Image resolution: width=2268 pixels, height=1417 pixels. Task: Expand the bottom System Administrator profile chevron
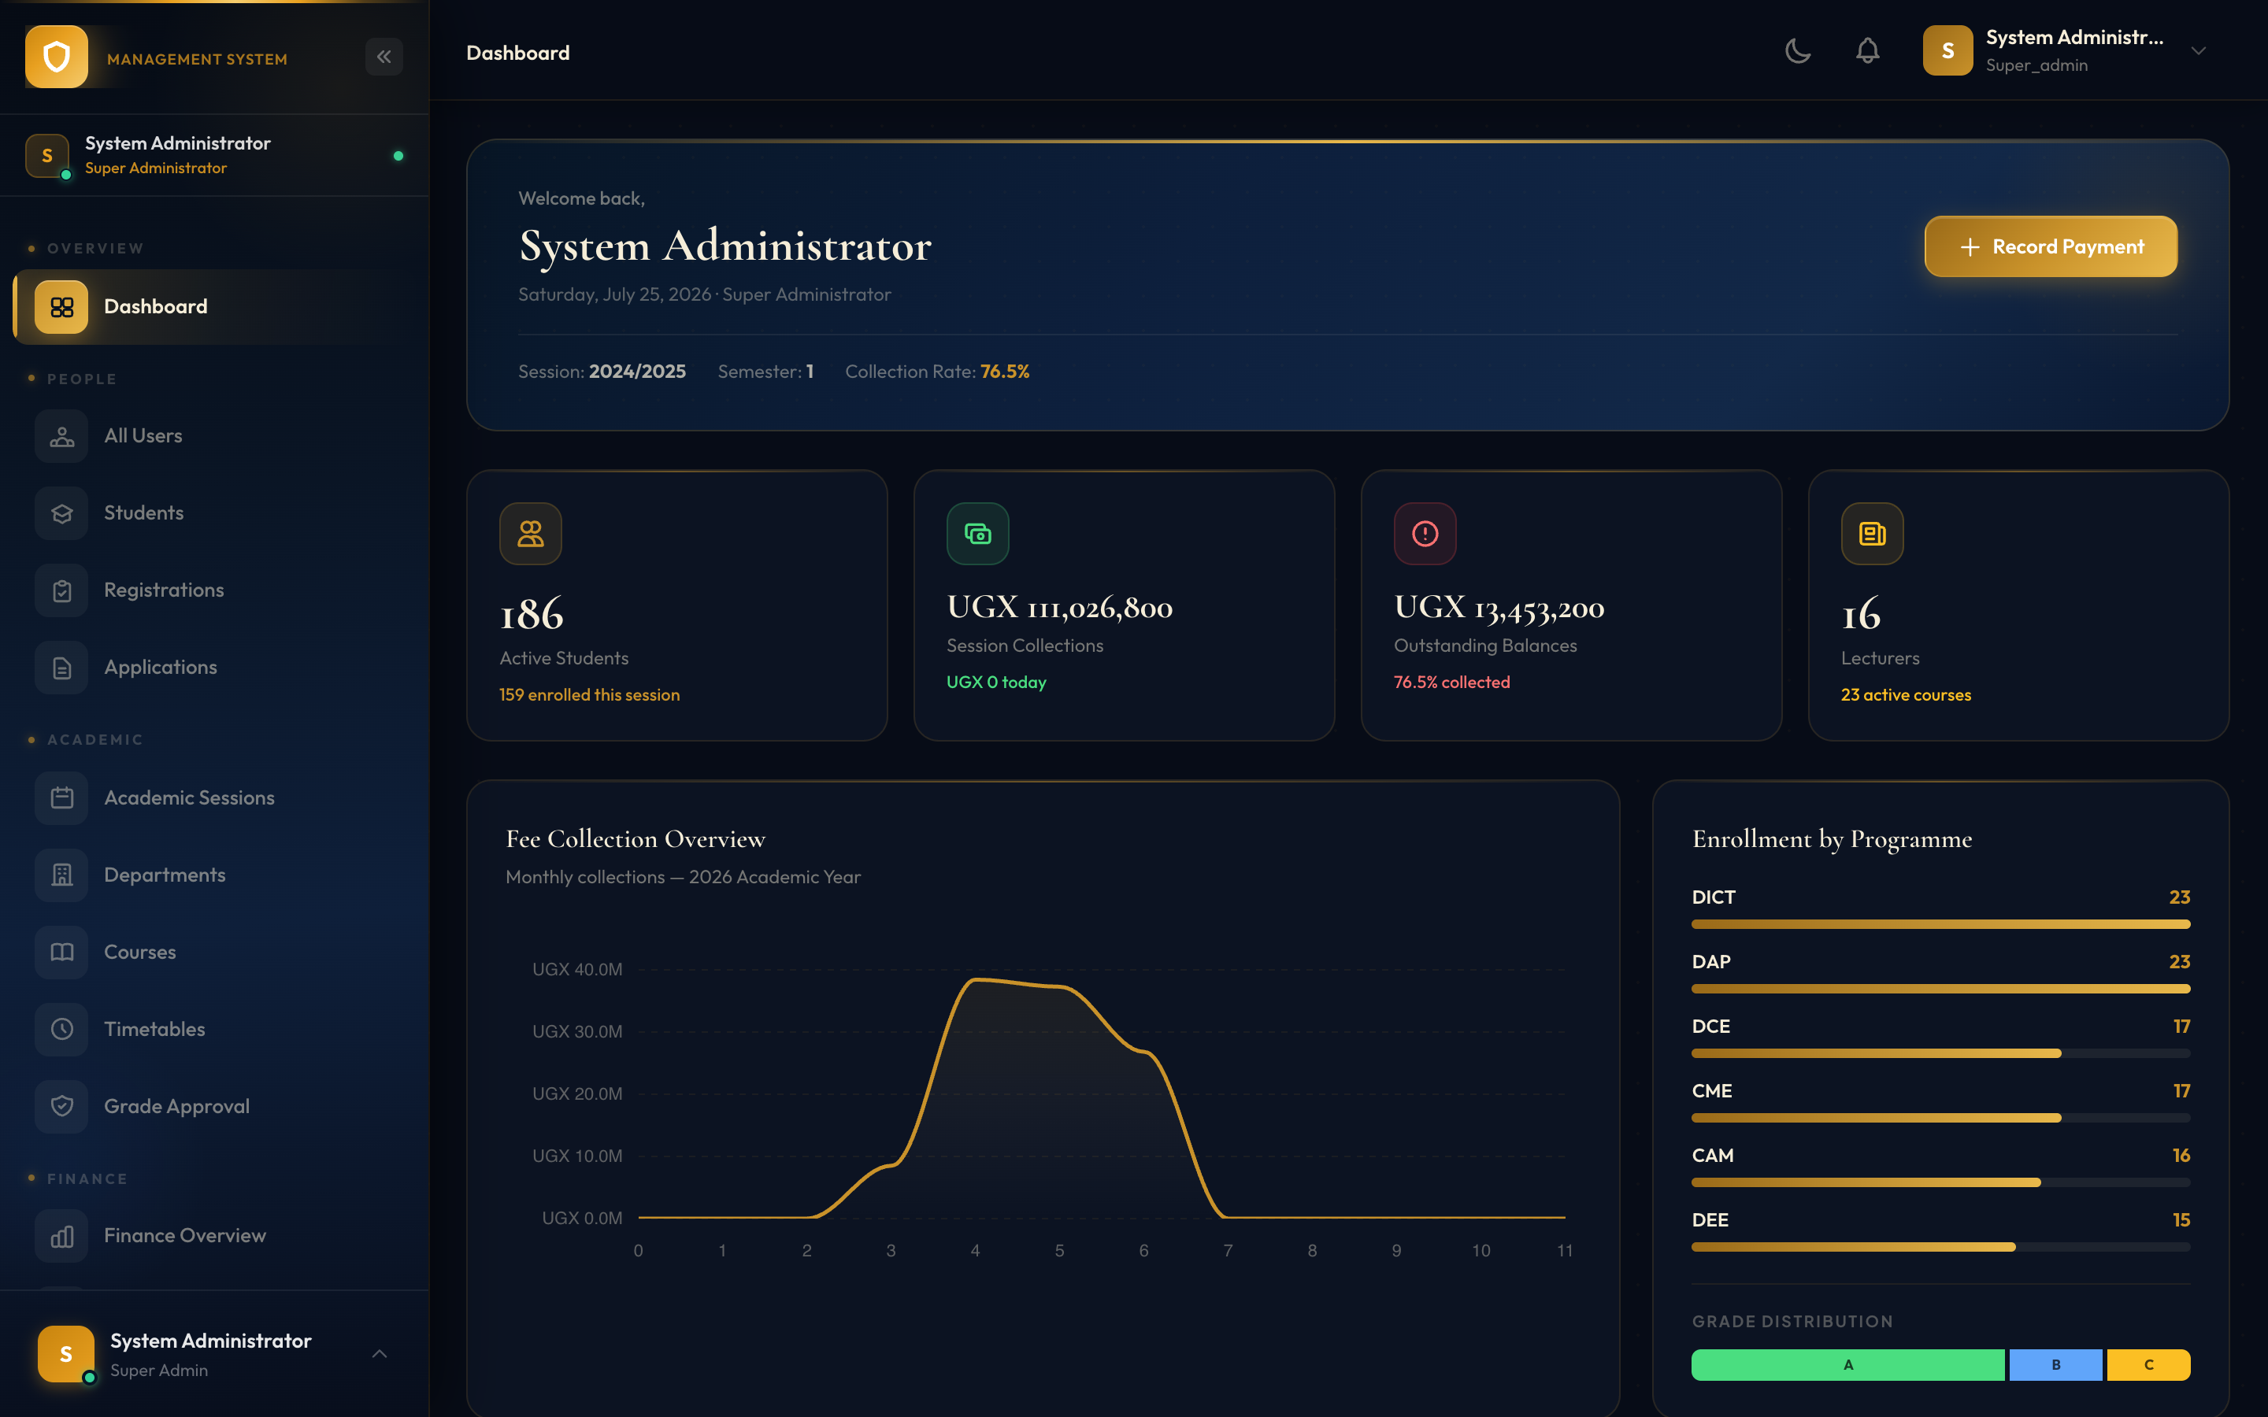[x=380, y=1353]
